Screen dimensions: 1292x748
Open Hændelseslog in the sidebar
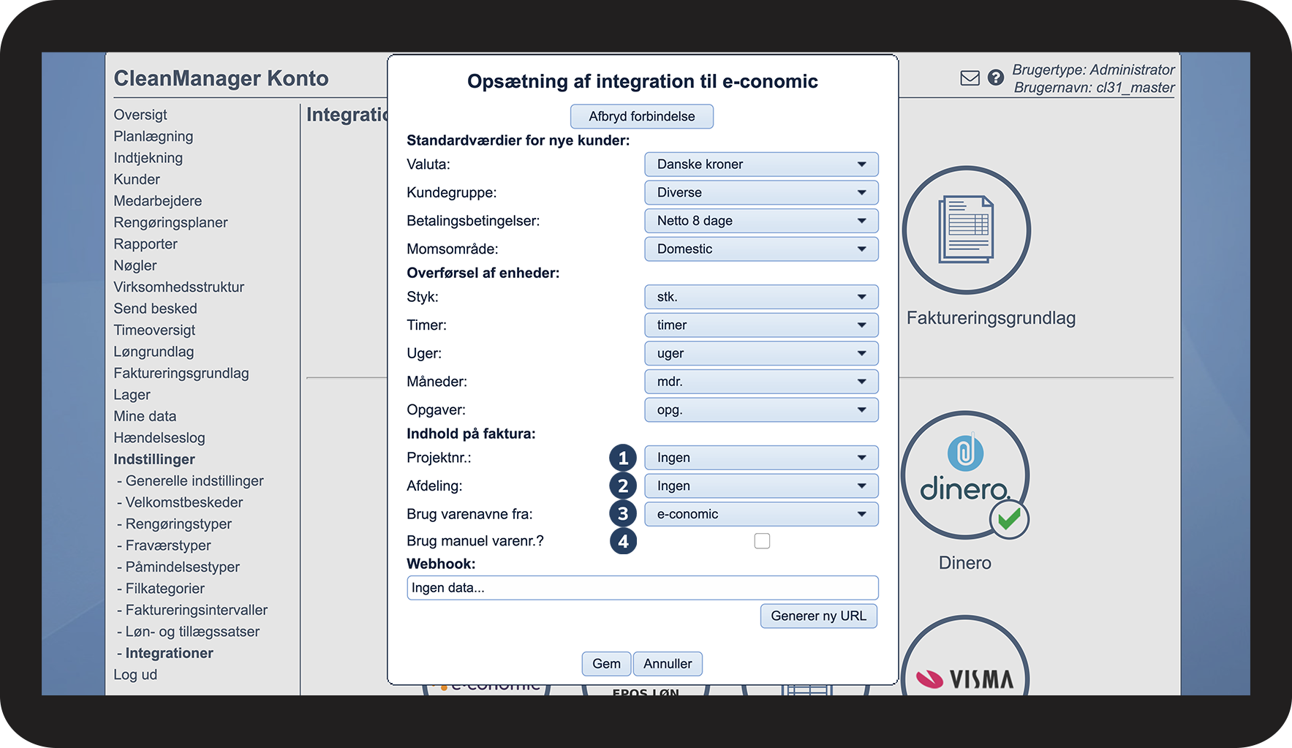(x=159, y=438)
